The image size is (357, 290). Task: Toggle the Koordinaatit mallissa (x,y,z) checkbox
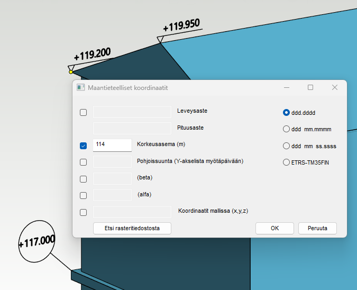83,212
